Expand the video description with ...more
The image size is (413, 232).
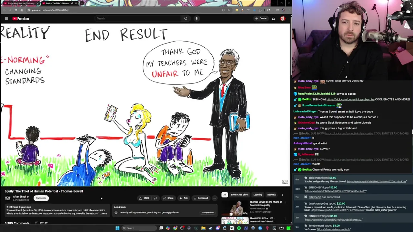104,214
